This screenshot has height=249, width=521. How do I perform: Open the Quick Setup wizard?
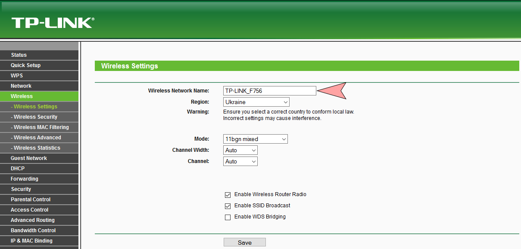pyautogui.click(x=25, y=65)
